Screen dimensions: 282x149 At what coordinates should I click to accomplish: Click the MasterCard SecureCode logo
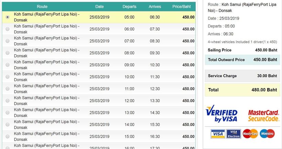pyautogui.click(x=264, y=116)
